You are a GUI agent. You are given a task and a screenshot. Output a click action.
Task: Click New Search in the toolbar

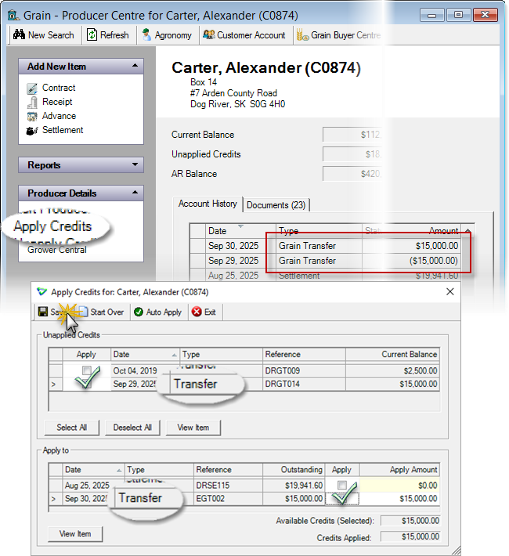pos(44,35)
